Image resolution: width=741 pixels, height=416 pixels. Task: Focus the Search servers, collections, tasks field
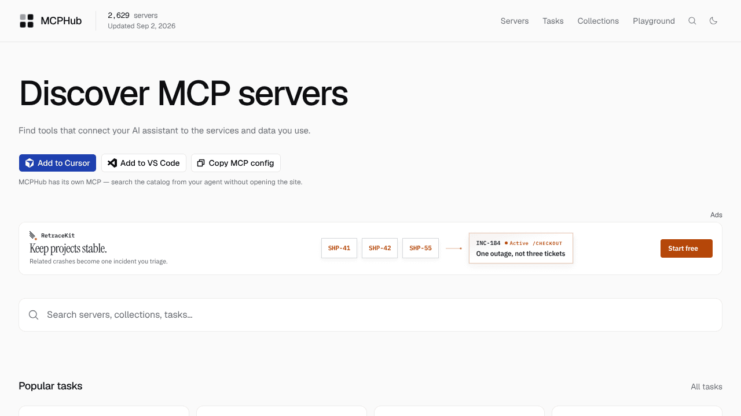point(370,315)
